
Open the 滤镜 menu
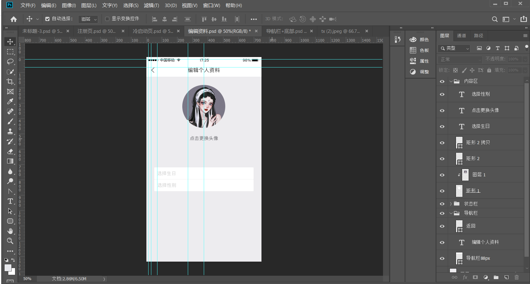(x=151, y=6)
